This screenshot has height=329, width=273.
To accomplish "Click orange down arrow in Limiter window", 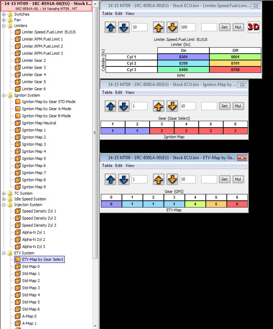I will (172, 27).
